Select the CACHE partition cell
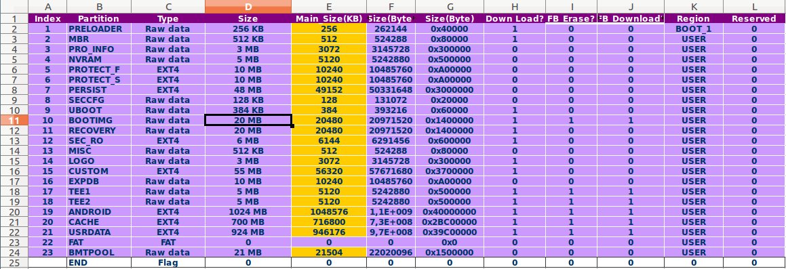This screenshot has height=269, width=786. (99, 222)
